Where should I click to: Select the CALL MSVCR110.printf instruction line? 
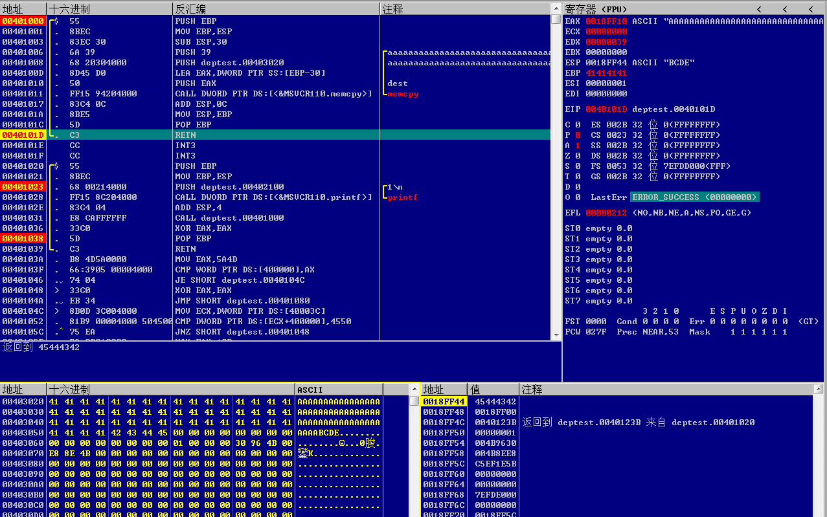[274, 197]
